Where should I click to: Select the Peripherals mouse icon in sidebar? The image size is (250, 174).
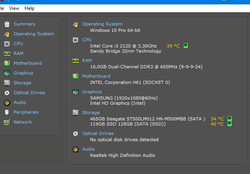[x=7, y=113]
